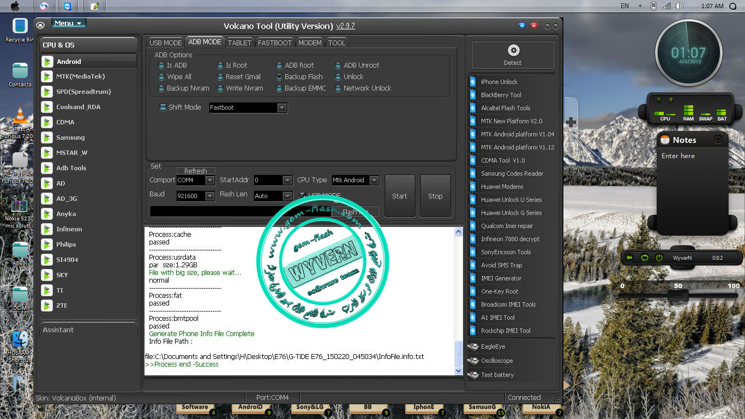Click the BlackBerry Tool icon

click(x=472, y=95)
